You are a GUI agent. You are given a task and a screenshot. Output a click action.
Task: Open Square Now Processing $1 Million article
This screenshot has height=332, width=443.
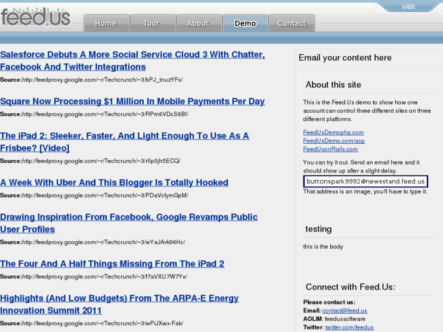pos(132,101)
